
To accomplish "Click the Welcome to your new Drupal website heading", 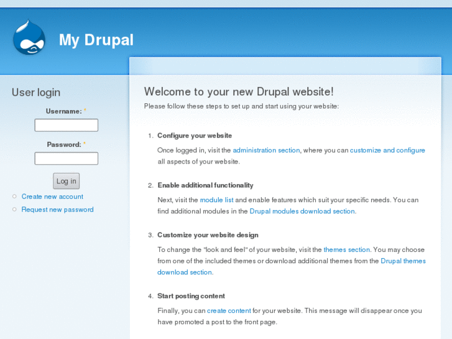I will tap(239, 91).
